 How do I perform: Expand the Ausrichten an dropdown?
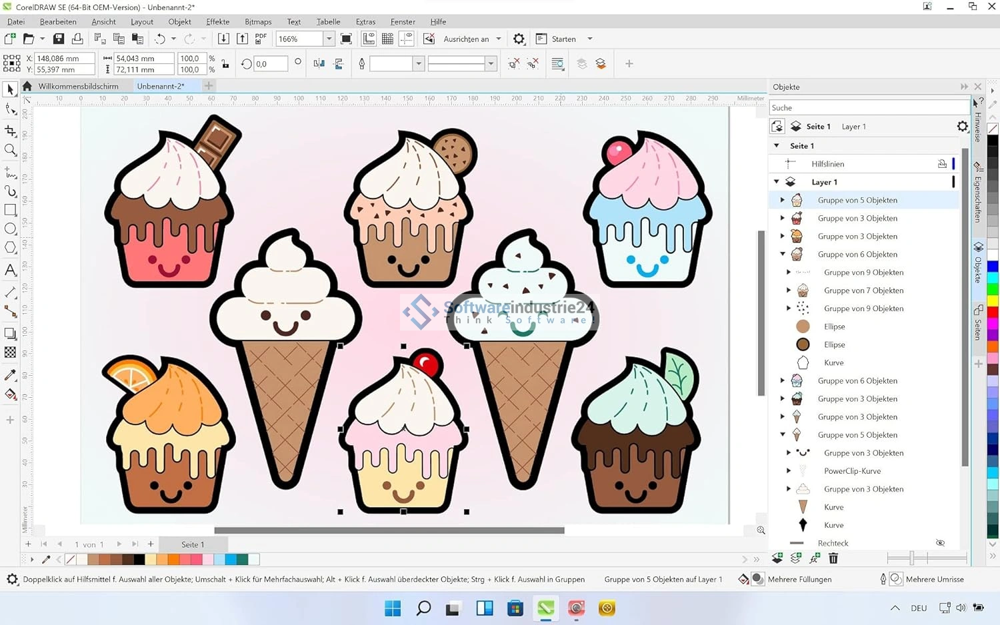pyautogui.click(x=499, y=39)
